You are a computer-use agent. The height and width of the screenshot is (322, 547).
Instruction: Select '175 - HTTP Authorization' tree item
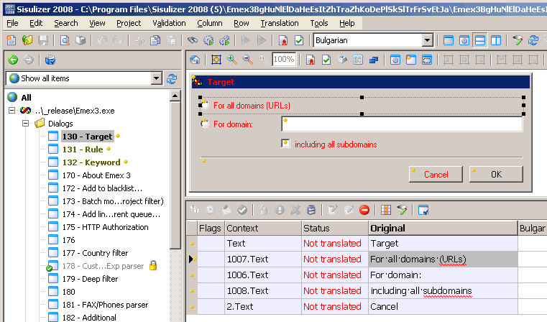tap(106, 227)
